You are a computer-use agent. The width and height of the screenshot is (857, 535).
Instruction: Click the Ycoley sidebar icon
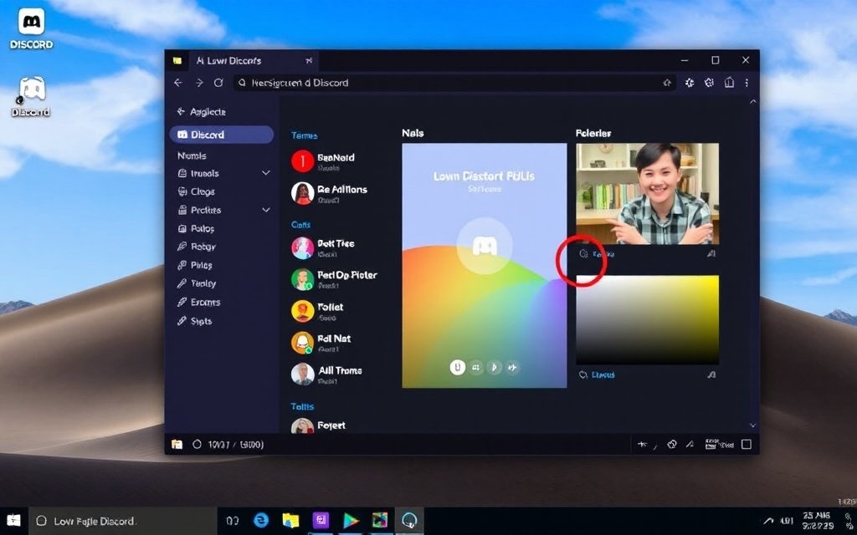[182, 284]
